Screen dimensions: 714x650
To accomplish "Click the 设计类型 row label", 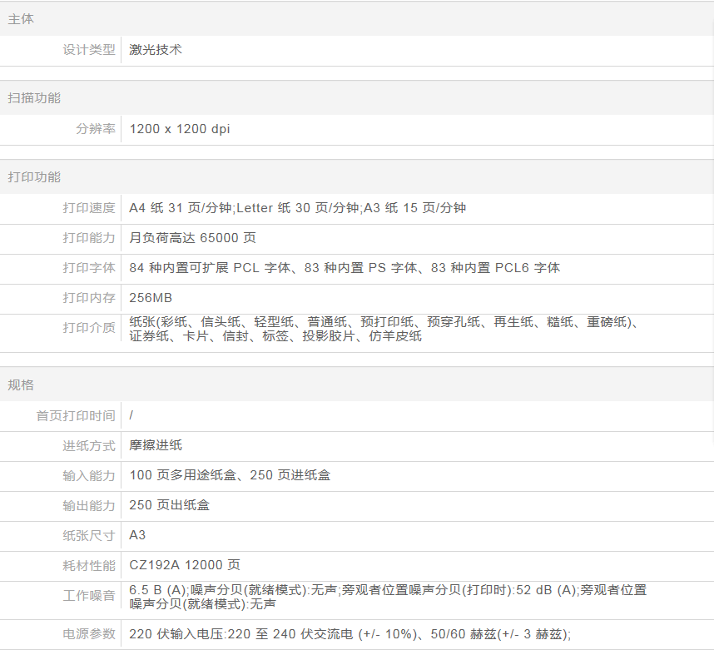I will (89, 49).
